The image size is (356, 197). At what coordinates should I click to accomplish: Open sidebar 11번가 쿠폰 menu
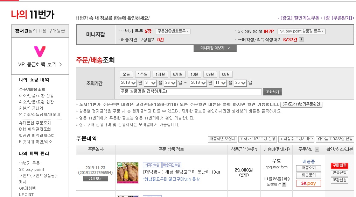(29, 163)
